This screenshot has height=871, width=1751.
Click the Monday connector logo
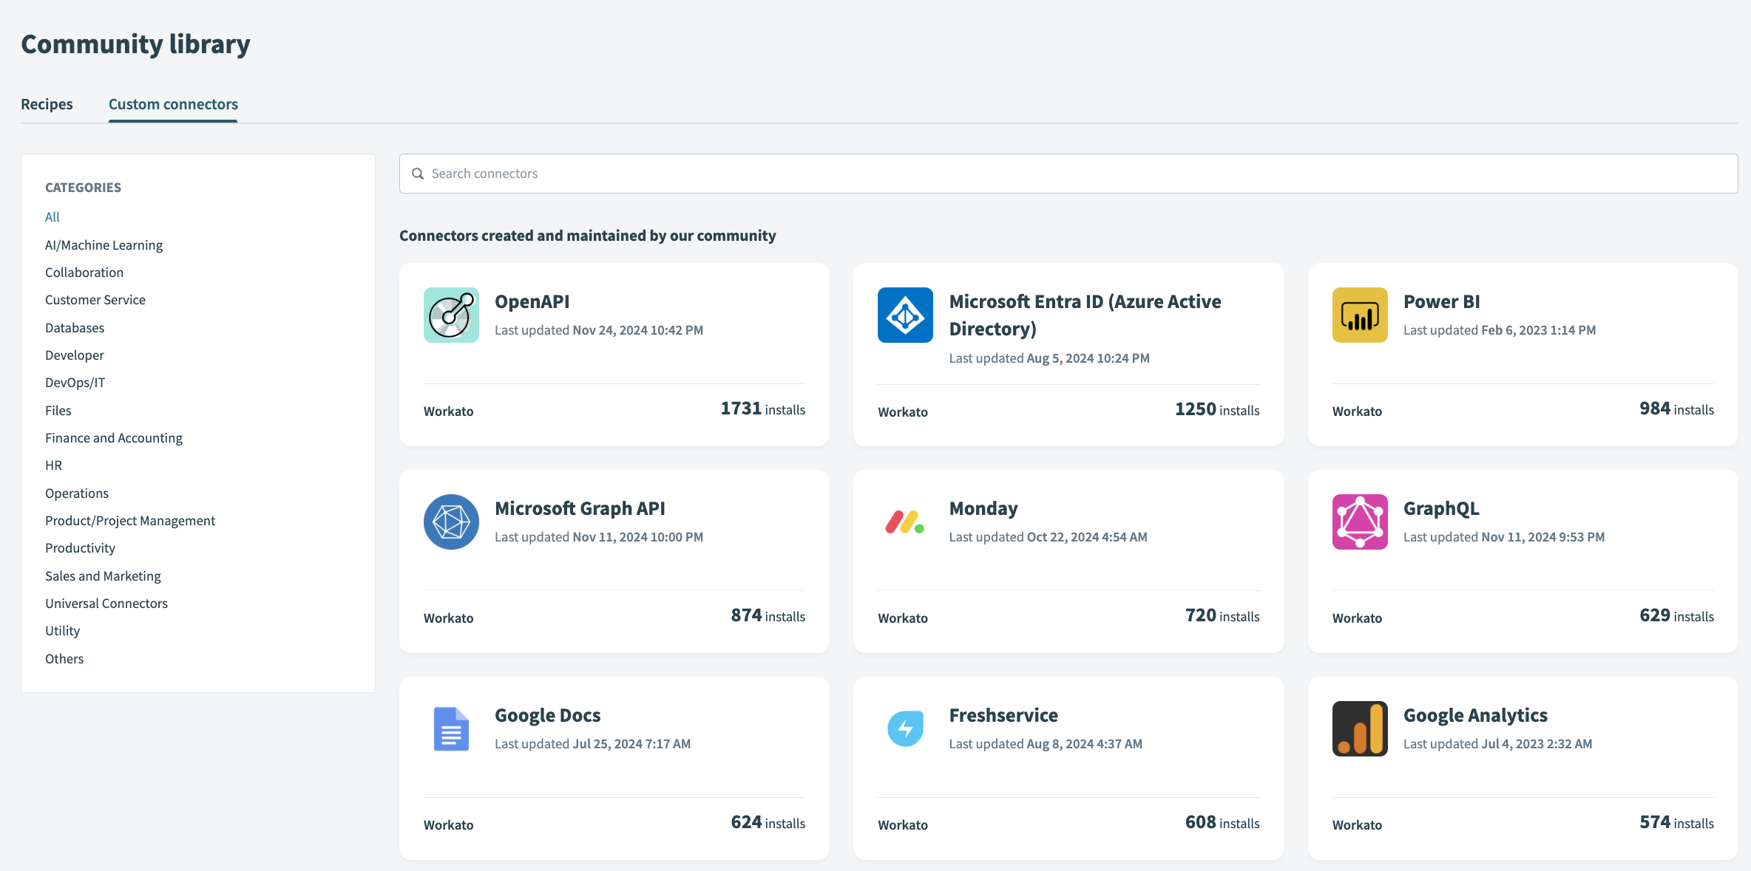[x=905, y=522]
